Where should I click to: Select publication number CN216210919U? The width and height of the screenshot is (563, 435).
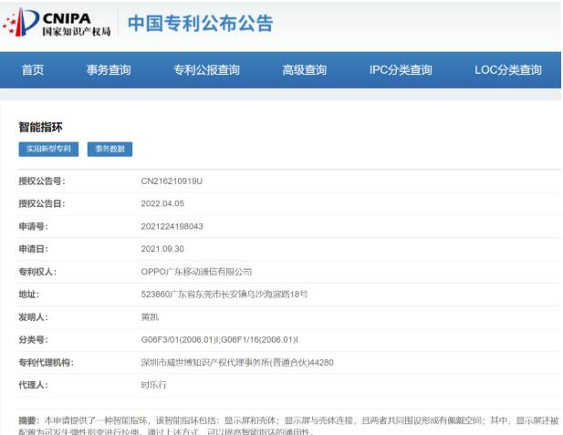(172, 181)
